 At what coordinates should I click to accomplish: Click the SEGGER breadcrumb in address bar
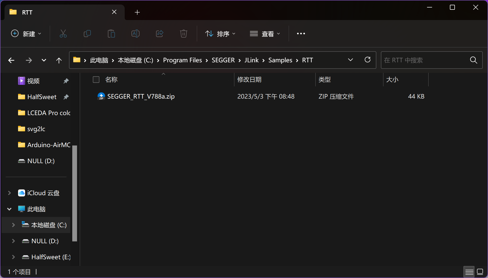(x=223, y=60)
